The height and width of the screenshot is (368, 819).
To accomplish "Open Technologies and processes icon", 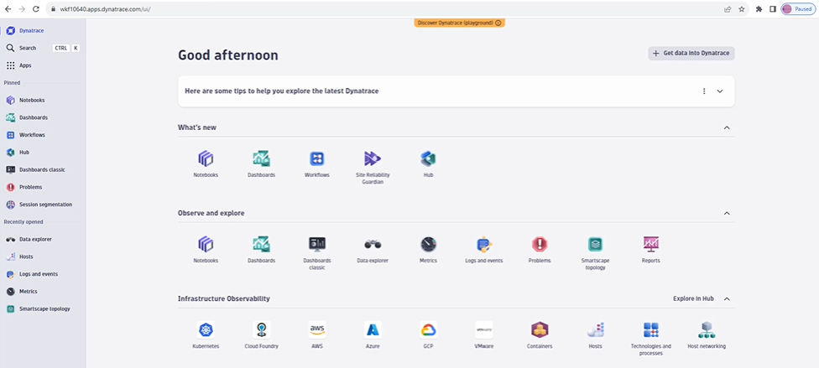I will point(651,329).
